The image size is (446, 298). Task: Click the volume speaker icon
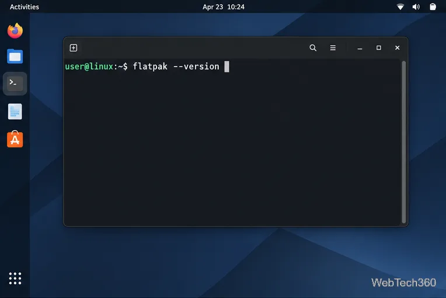416,7
